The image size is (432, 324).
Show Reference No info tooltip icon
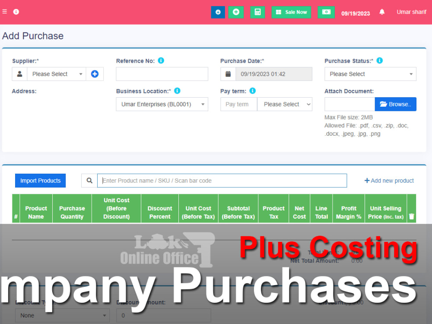(x=161, y=60)
